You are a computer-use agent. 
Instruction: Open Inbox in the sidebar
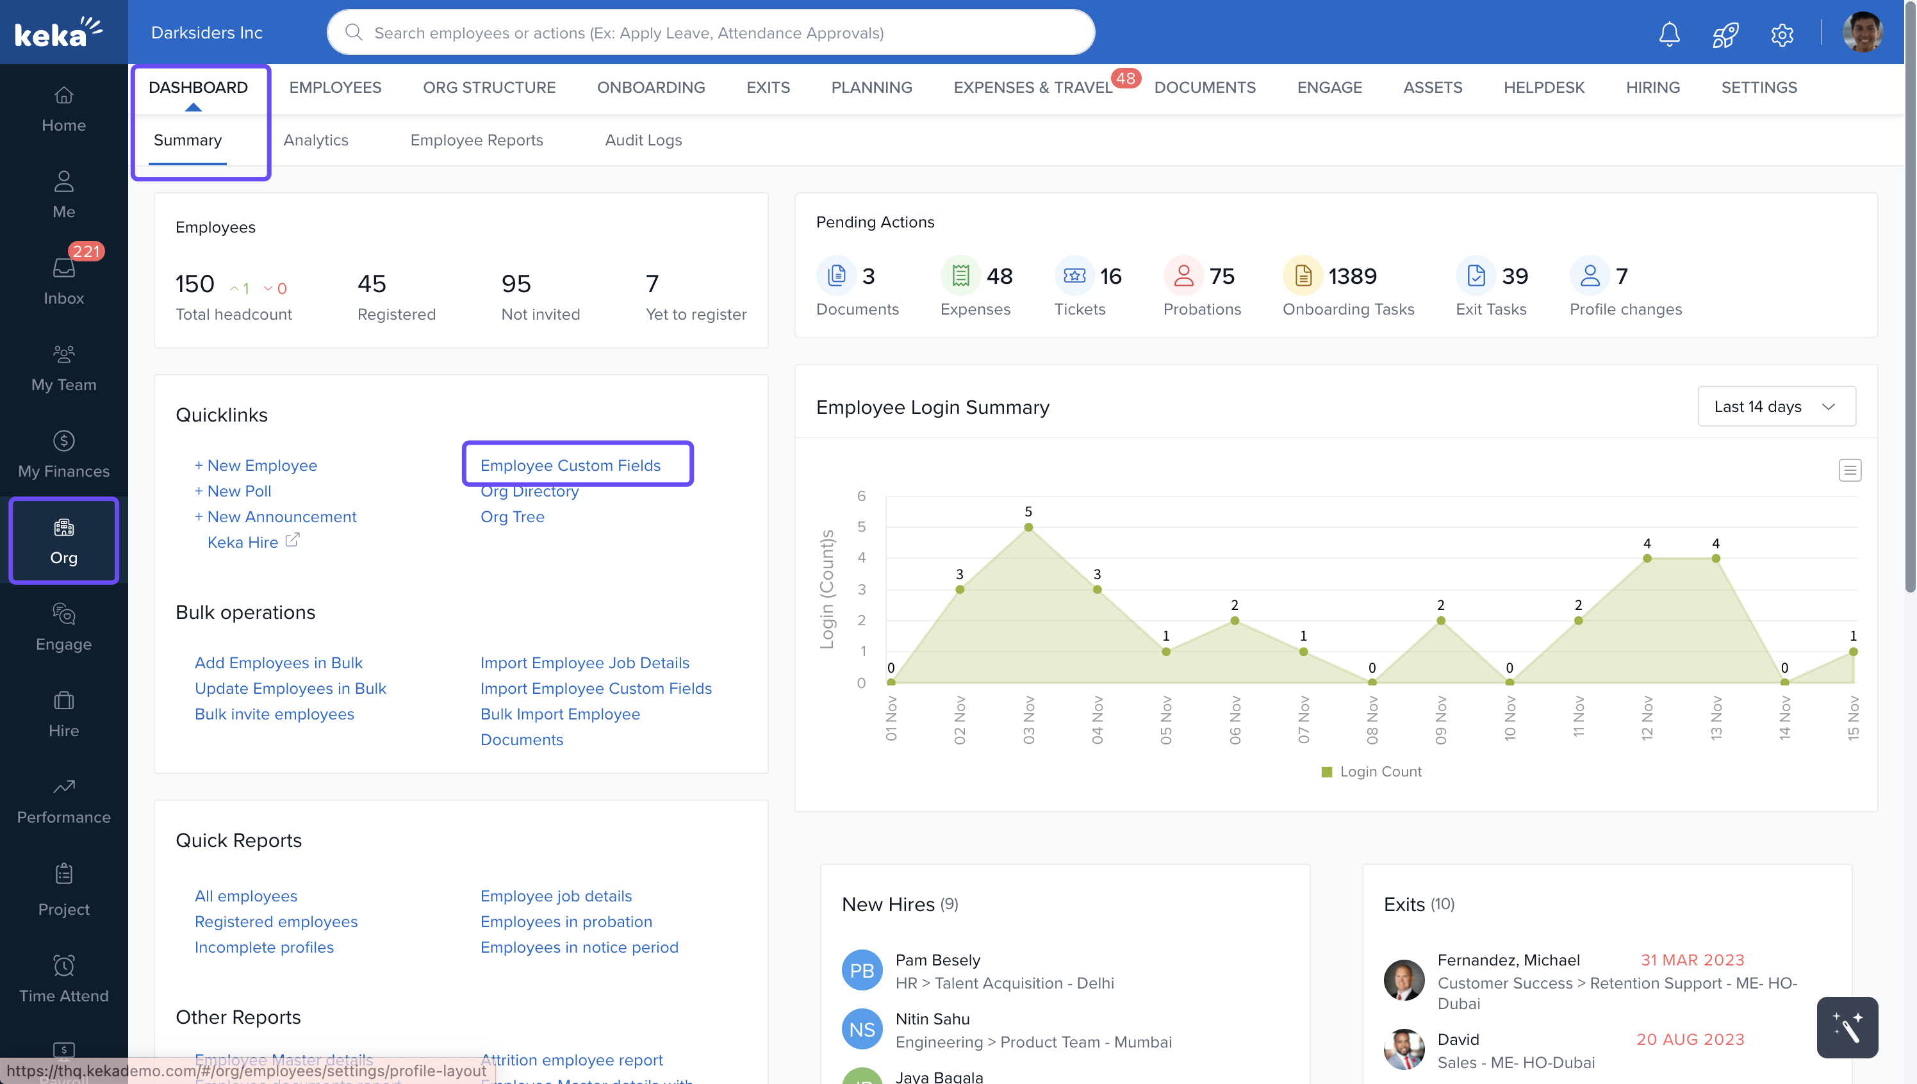pyautogui.click(x=63, y=281)
